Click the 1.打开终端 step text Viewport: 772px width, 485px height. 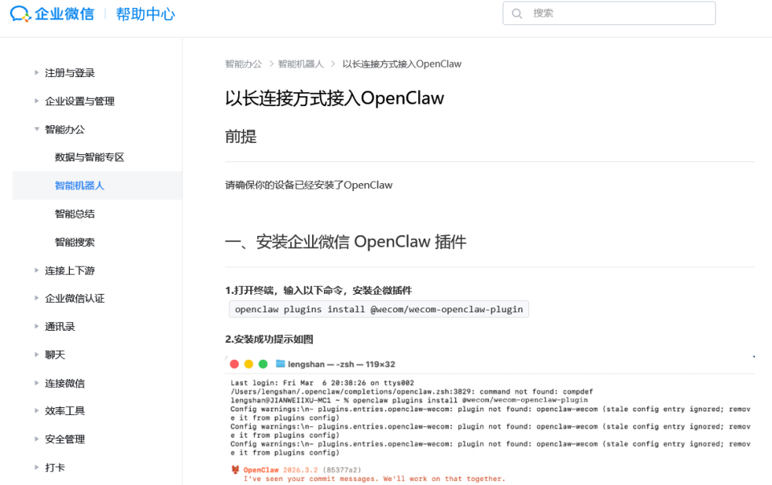pos(318,291)
